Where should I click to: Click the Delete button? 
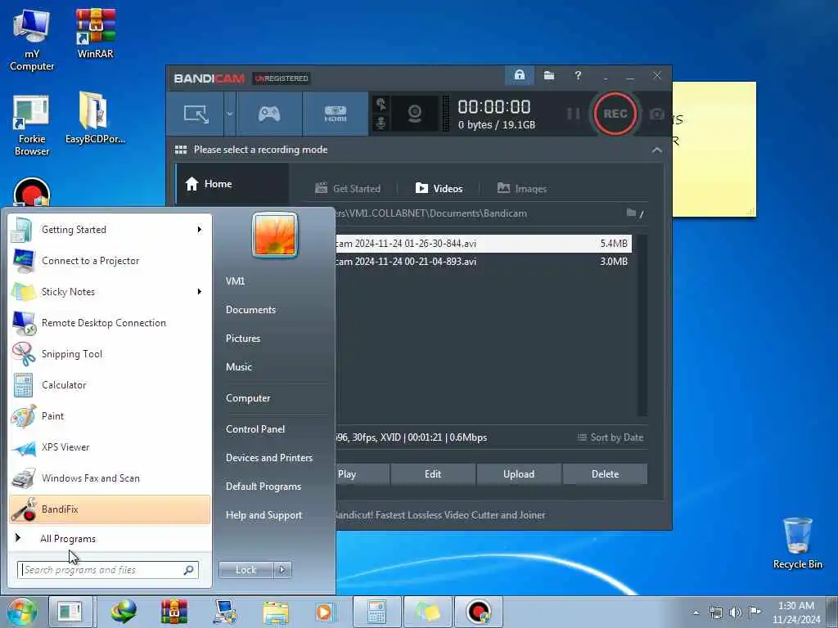click(x=605, y=474)
